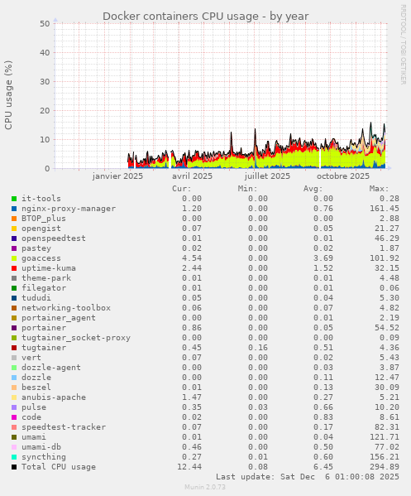The image size is (411, 496).
Task: Click the goaccess yellow-green legend swatch
Action: pos(14,258)
